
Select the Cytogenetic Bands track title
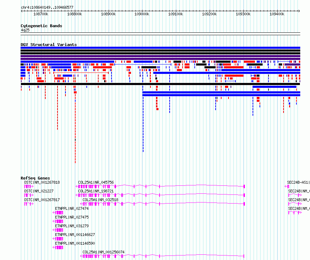tap(41, 26)
